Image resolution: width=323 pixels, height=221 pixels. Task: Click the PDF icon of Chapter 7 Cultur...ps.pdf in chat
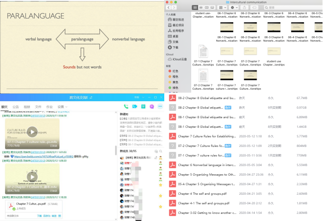click(x=11, y=205)
